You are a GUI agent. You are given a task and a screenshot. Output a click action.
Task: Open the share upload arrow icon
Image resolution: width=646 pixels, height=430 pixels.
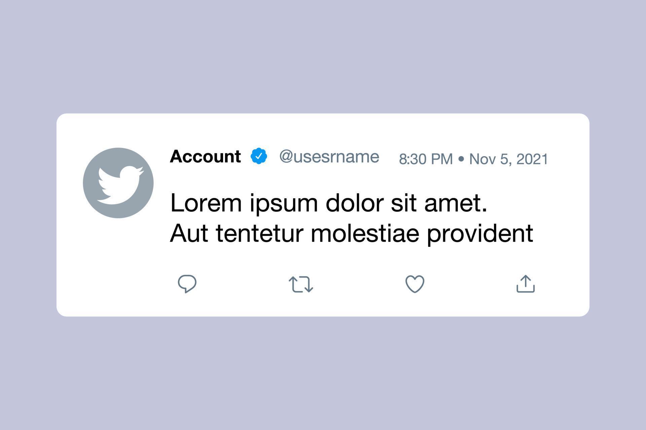coord(526,284)
